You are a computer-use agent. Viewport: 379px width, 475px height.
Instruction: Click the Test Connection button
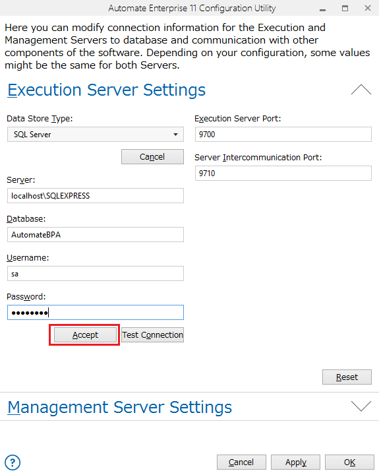(152, 334)
